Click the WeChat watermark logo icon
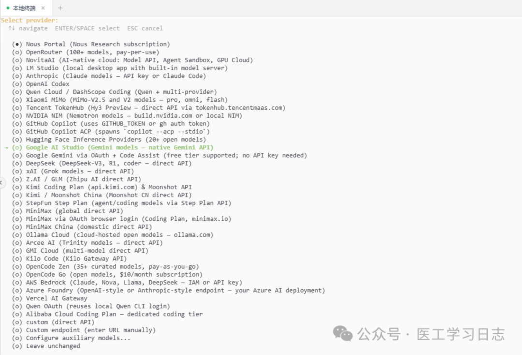The height and width of the screenshot is (355, 522). tap(343, 333)
